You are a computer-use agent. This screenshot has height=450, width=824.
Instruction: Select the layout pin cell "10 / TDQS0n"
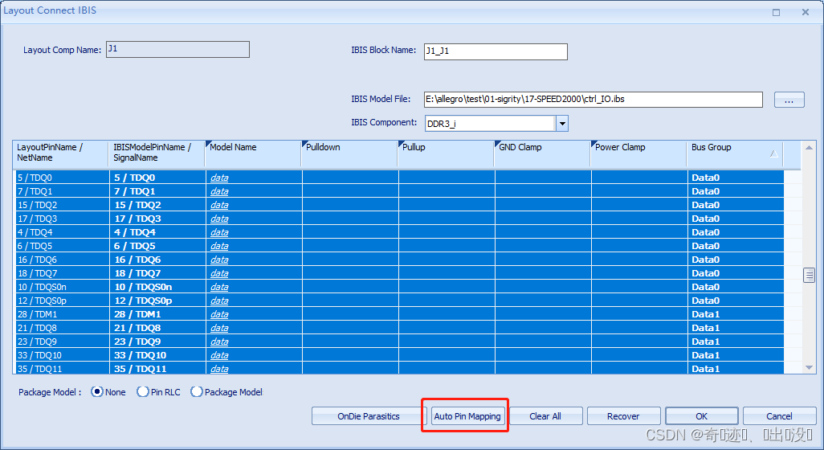coord(62,287)
